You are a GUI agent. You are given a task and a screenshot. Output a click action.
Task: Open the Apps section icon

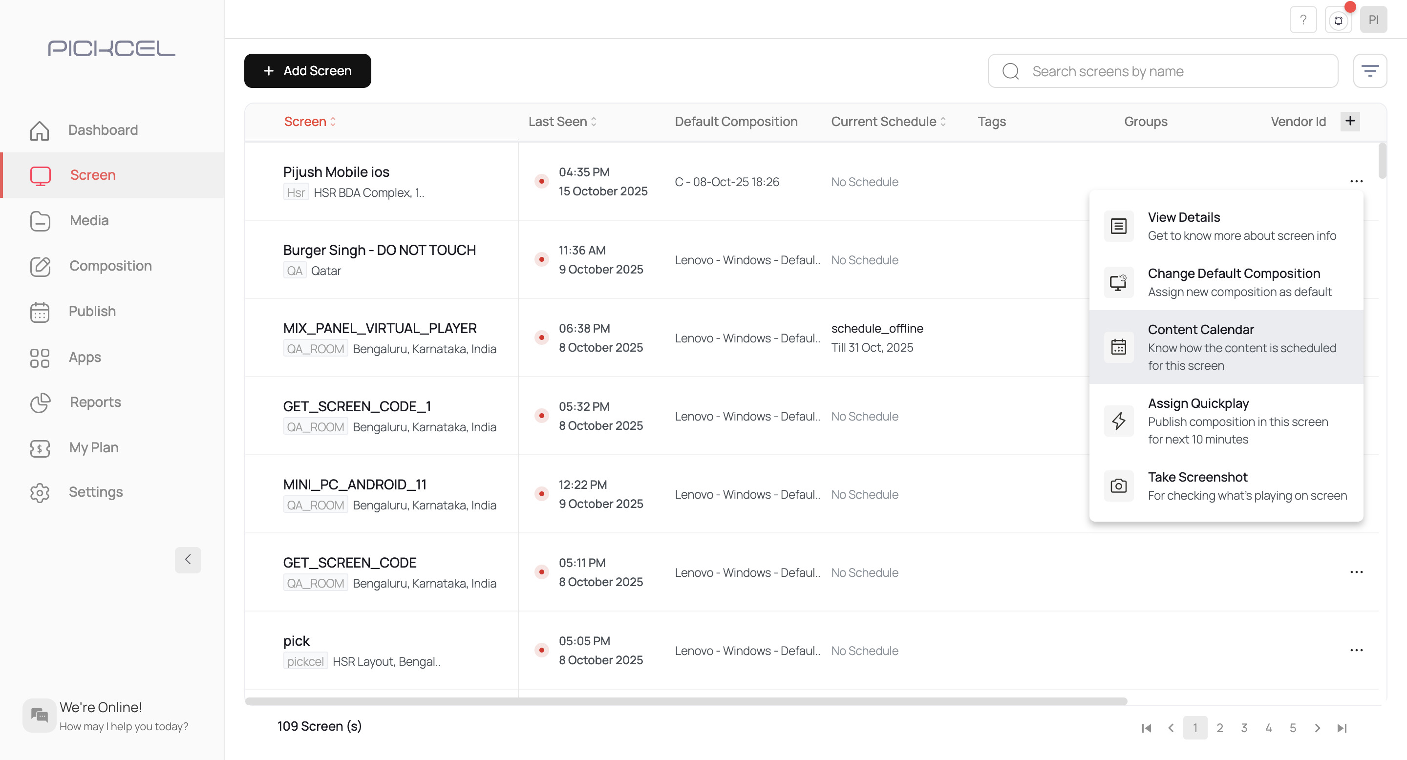[39, 358]
